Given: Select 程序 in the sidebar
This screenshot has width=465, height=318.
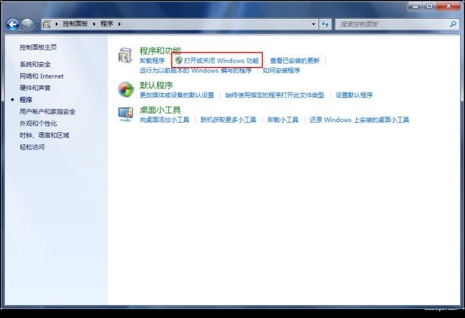Looking at the screenshot, I should [x=26, y=100].
